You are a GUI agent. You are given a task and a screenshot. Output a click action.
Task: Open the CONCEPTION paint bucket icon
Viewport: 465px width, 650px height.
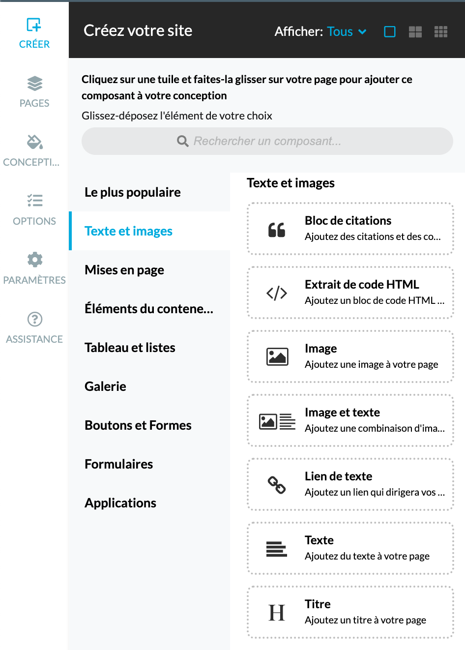click(x=34, y=143)
